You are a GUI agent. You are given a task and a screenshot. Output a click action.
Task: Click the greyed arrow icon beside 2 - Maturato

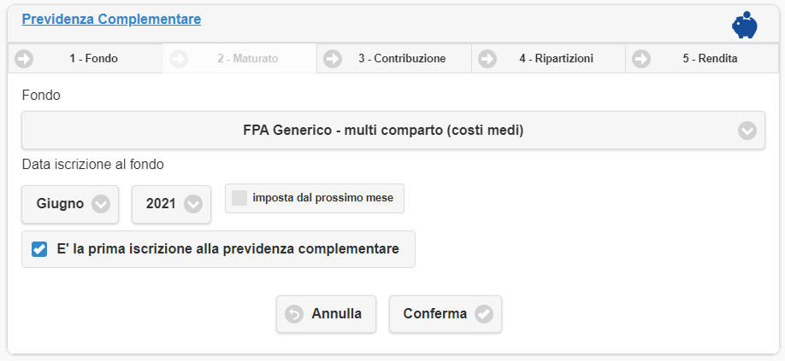[179, 59]
